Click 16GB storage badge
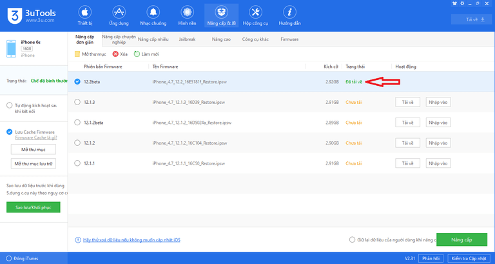This screenshot has width=495, height=264. 27,48
